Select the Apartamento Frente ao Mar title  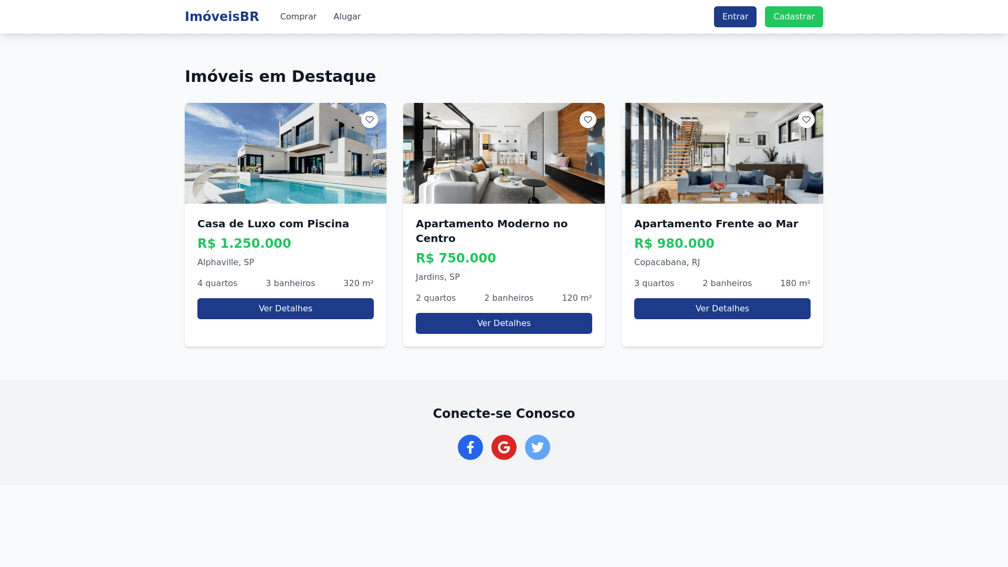coord(716,224)
